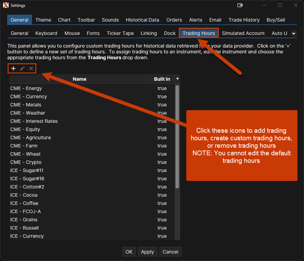Viewport: 304px width, 261px height.
Task: Open the Theme settings tab
Action: 43,20
